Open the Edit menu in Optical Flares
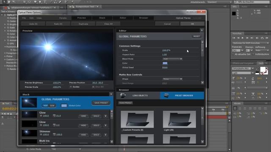Image resolution: width=271 pixels, height=152 pixels. [x=31, y=18]
